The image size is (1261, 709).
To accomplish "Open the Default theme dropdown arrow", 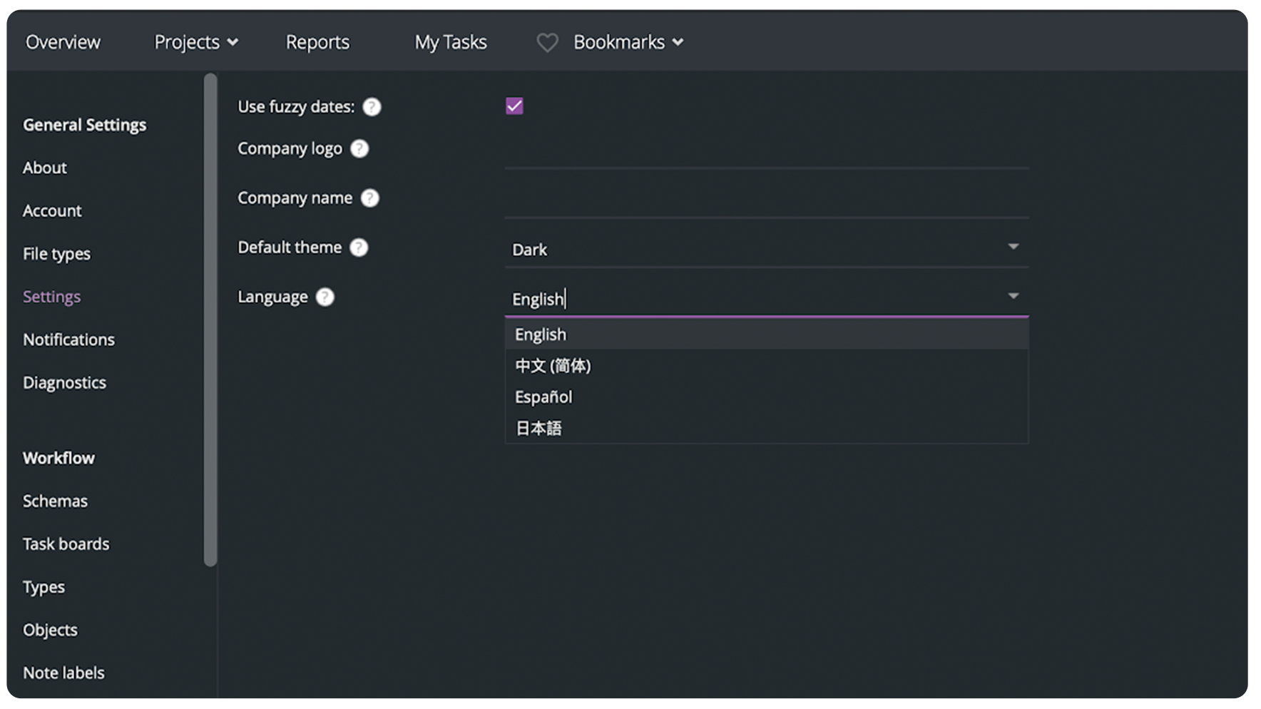I will click(x=1013, y=247).
